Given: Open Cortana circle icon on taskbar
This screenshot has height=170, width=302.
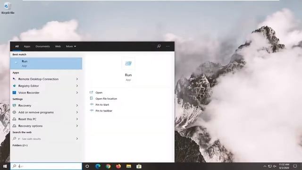Looking at the screenshot, I should (87, 166).
